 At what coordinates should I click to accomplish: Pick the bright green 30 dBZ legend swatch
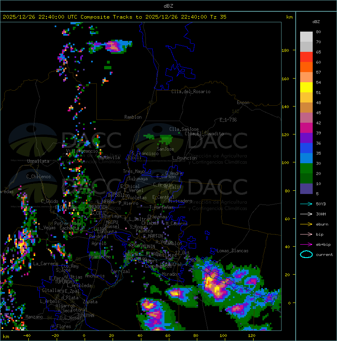[x=306, y=168]
